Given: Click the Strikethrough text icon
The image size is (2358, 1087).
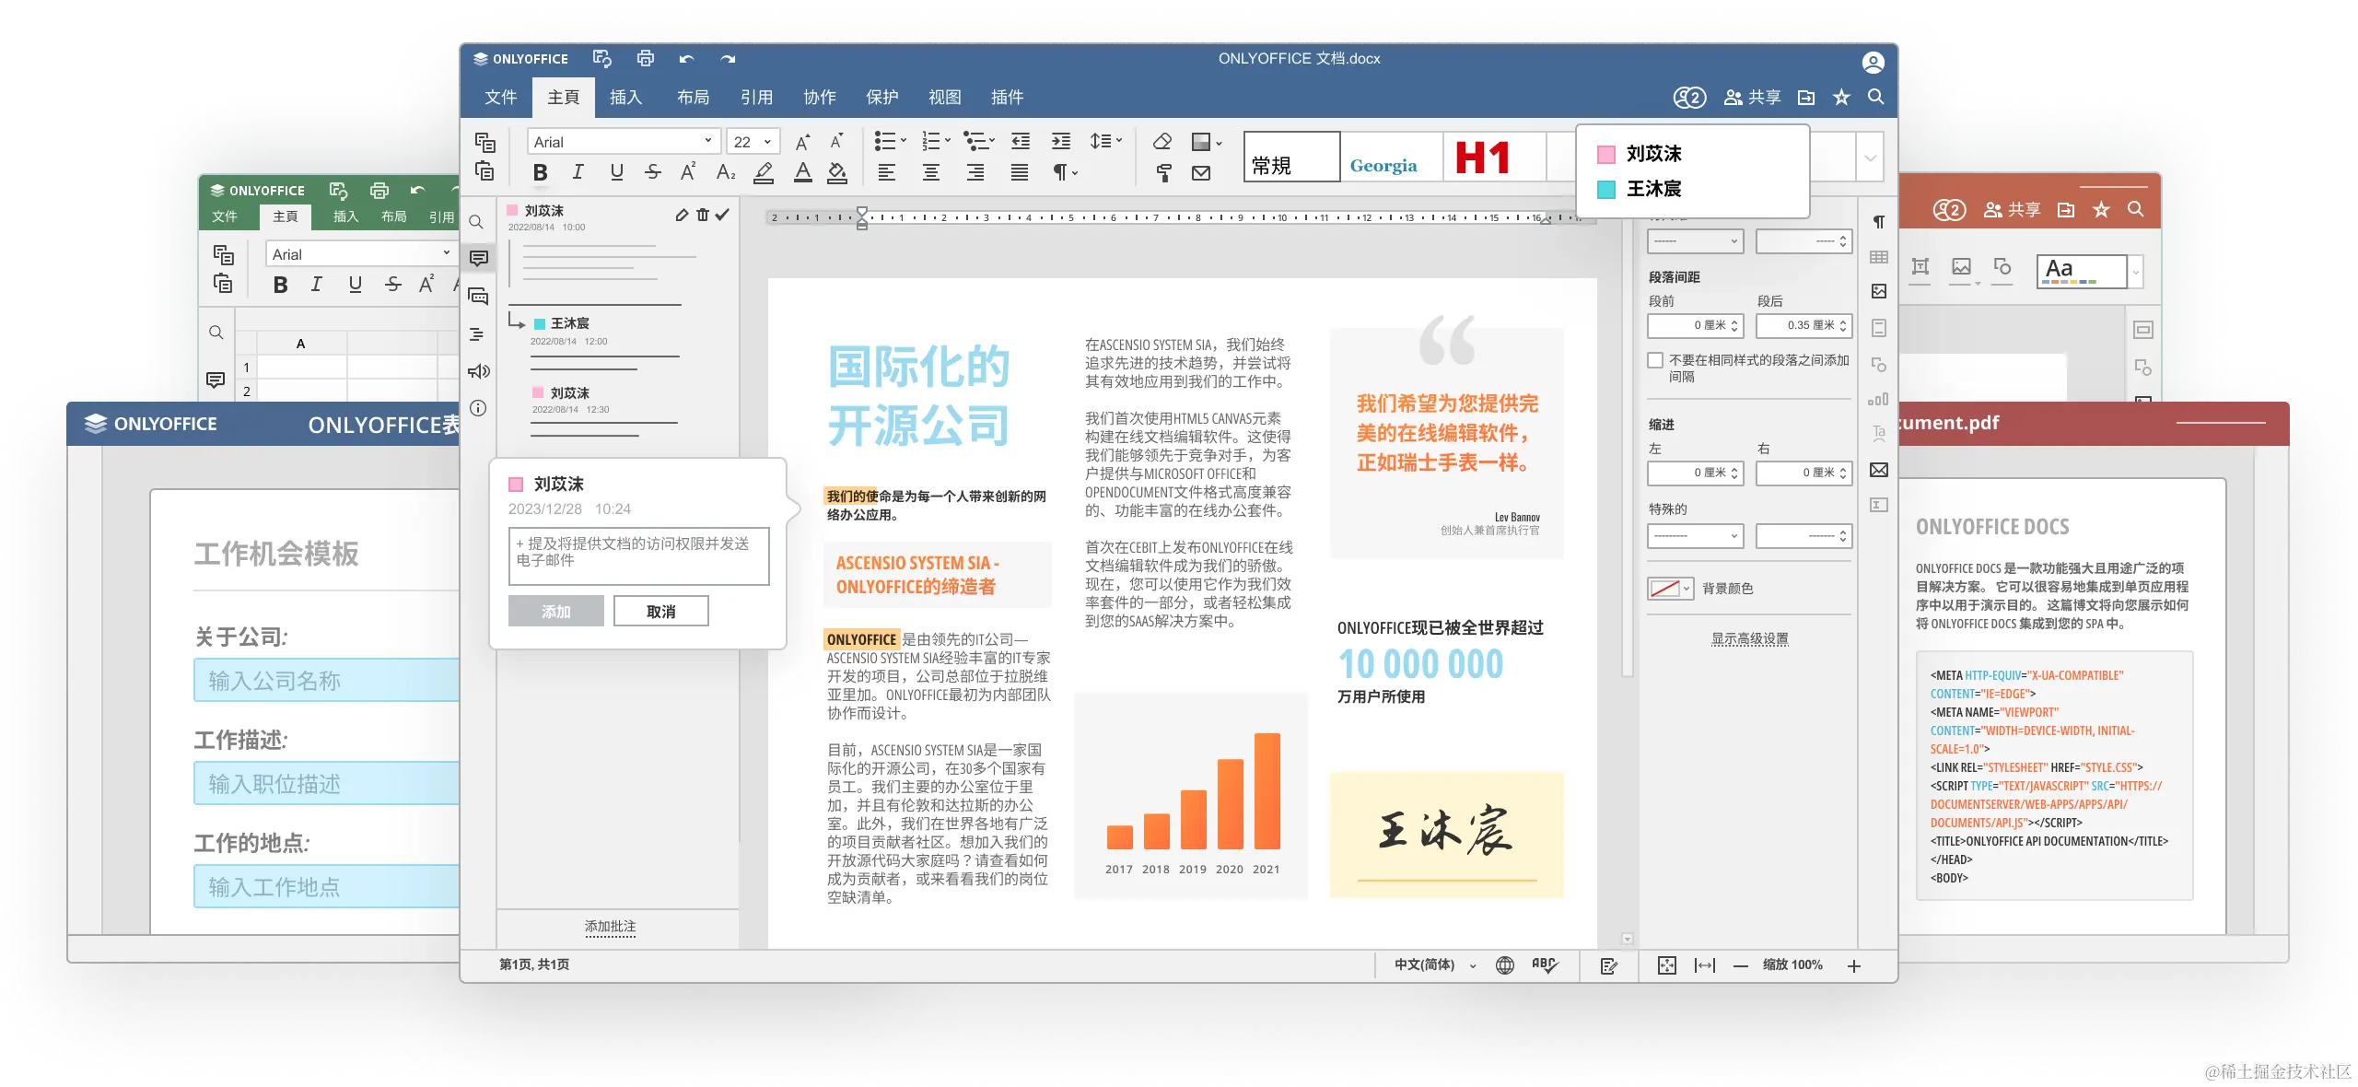Looking at the screenshot, I should pos(653,172).
